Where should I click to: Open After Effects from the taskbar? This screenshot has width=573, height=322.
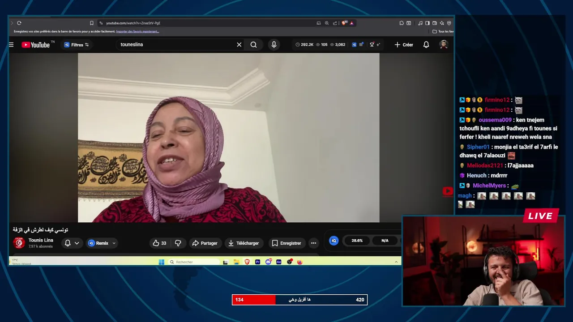279,262
